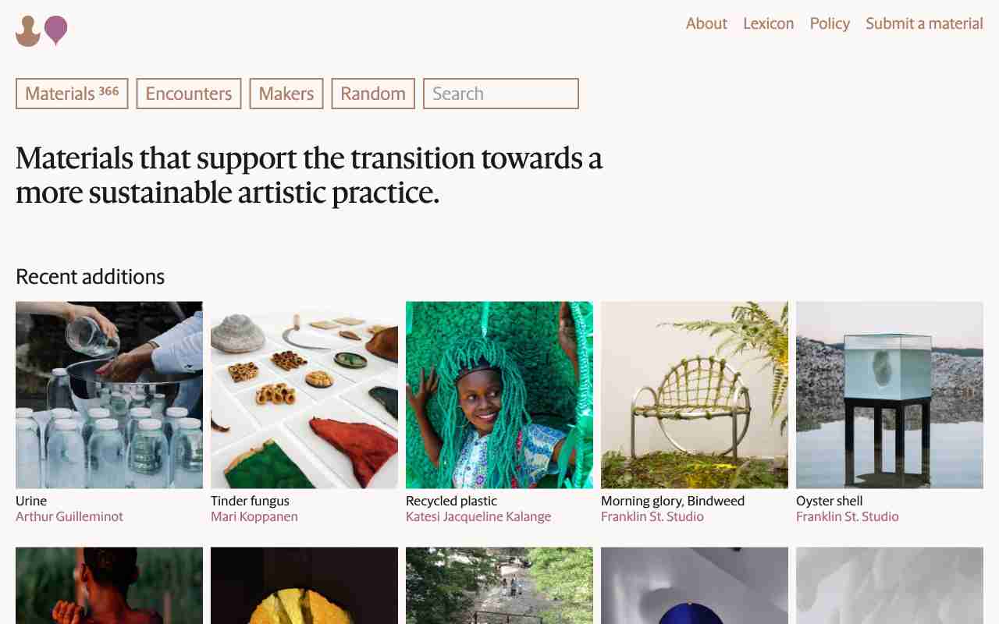Focus the Search input field
This screenshot has width=999, height=624.
(x=500, y=94)
